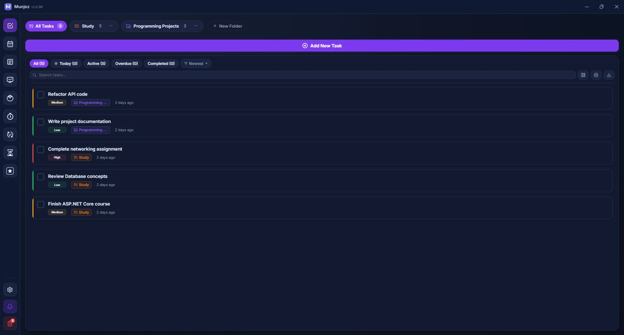Open the Refactor API code task title
This screenshot has width=624, height=335.
click(x=68, y=94)
